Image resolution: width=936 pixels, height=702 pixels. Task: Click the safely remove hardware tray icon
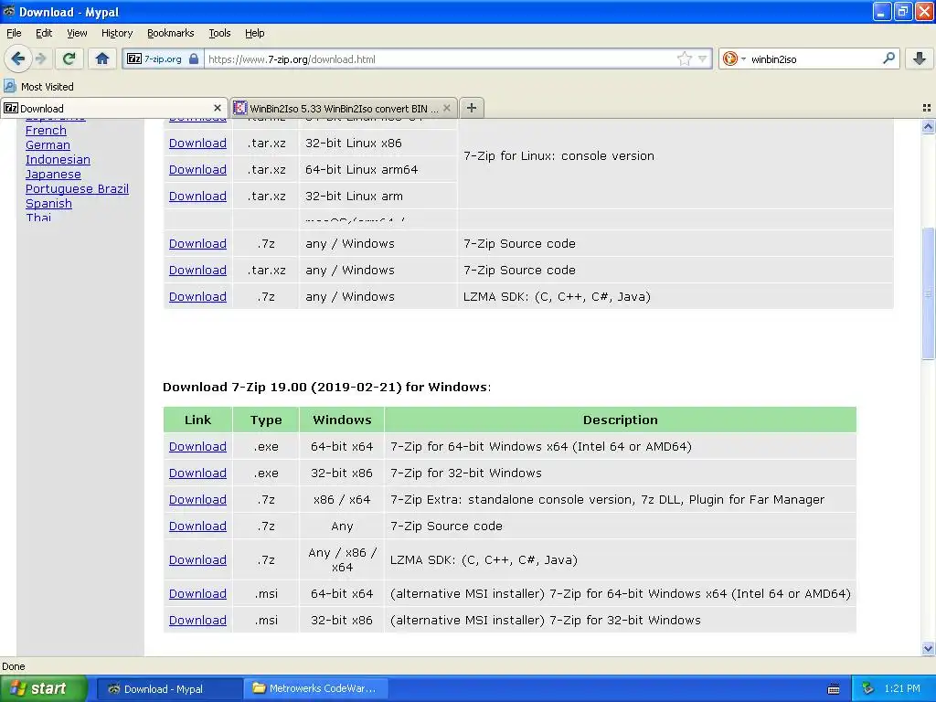868,688
